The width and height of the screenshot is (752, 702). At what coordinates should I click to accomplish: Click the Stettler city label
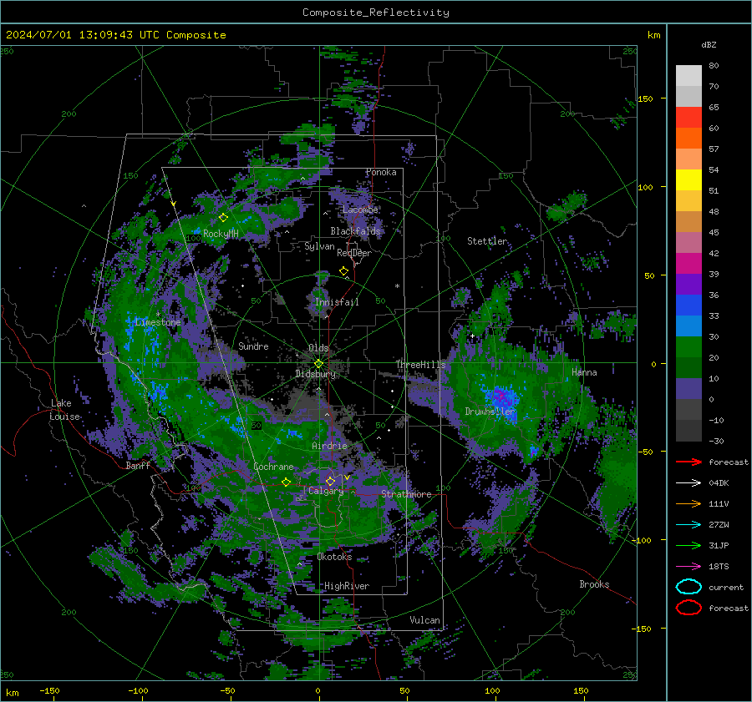click(x=487, y=241)
